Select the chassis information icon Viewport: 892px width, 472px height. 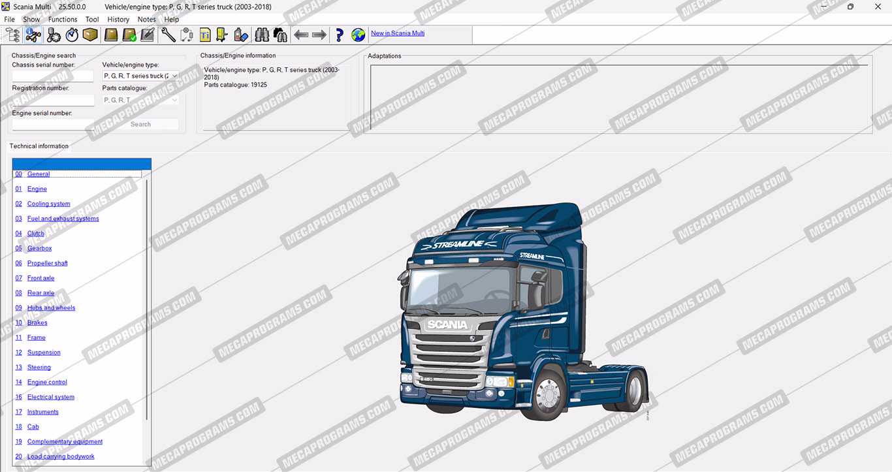[x=33, y=35]
